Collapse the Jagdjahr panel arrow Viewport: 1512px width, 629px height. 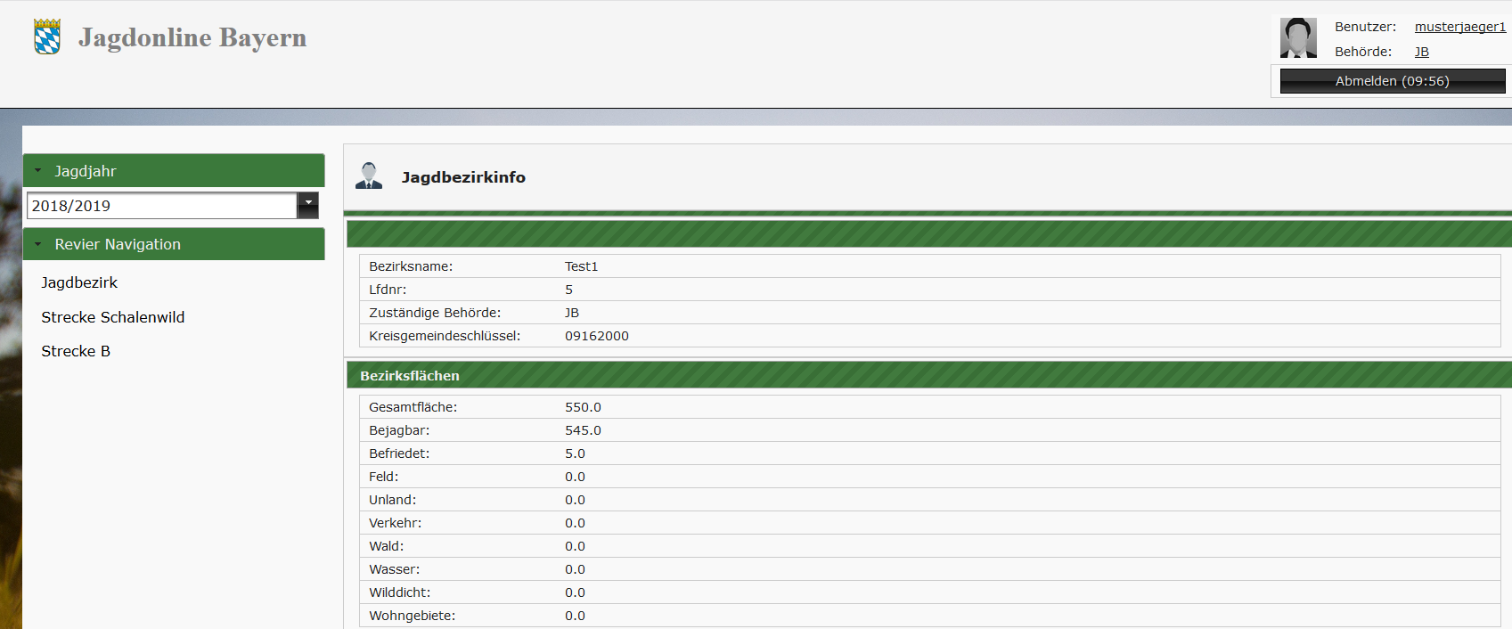pyautogui.click(x=38, y=170)
